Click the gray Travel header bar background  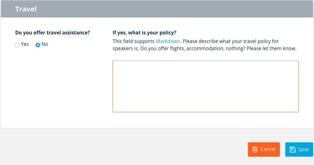tap(172, 9)
